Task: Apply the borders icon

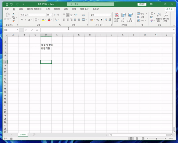Action: pos(36,20)
